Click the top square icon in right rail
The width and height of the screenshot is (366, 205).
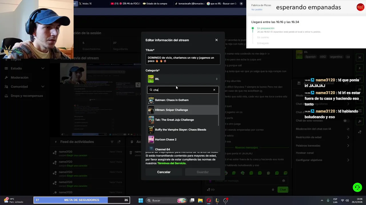360,58
